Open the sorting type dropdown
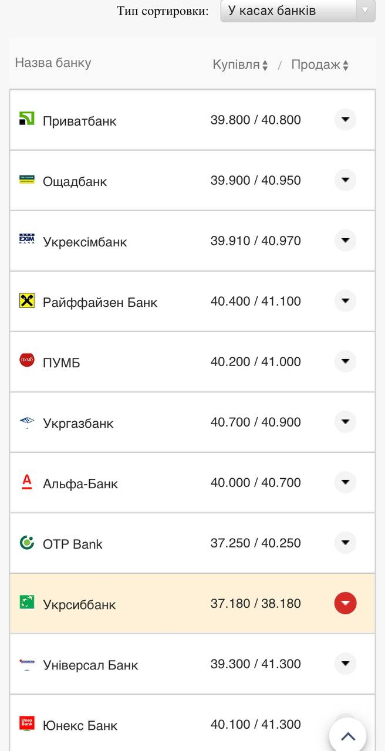Screen dimensions: 385x751 pos(298,11)
